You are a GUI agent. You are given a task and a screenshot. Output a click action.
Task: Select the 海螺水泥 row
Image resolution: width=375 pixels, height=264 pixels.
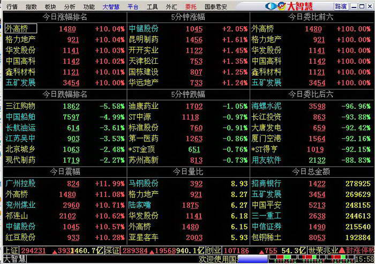pos(311,106)
